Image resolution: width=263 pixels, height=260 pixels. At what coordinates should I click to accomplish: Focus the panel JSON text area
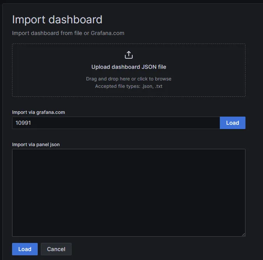click(129, 192)
